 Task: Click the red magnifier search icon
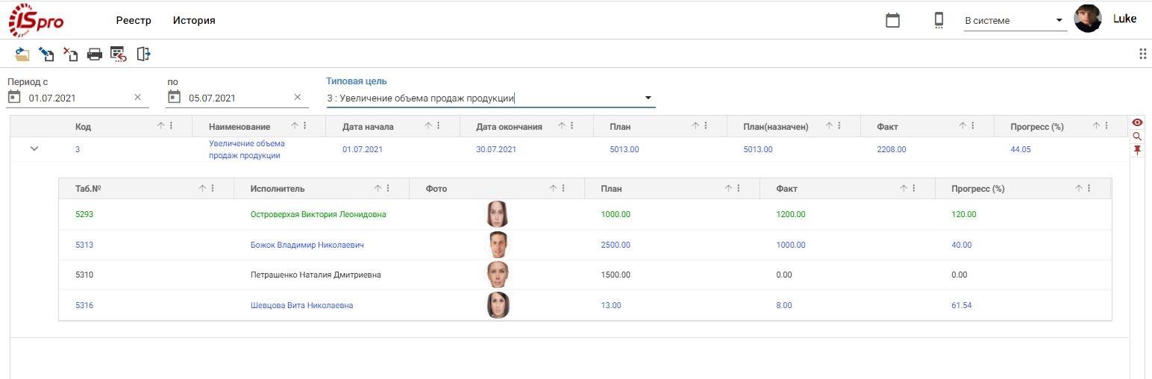1137,137
